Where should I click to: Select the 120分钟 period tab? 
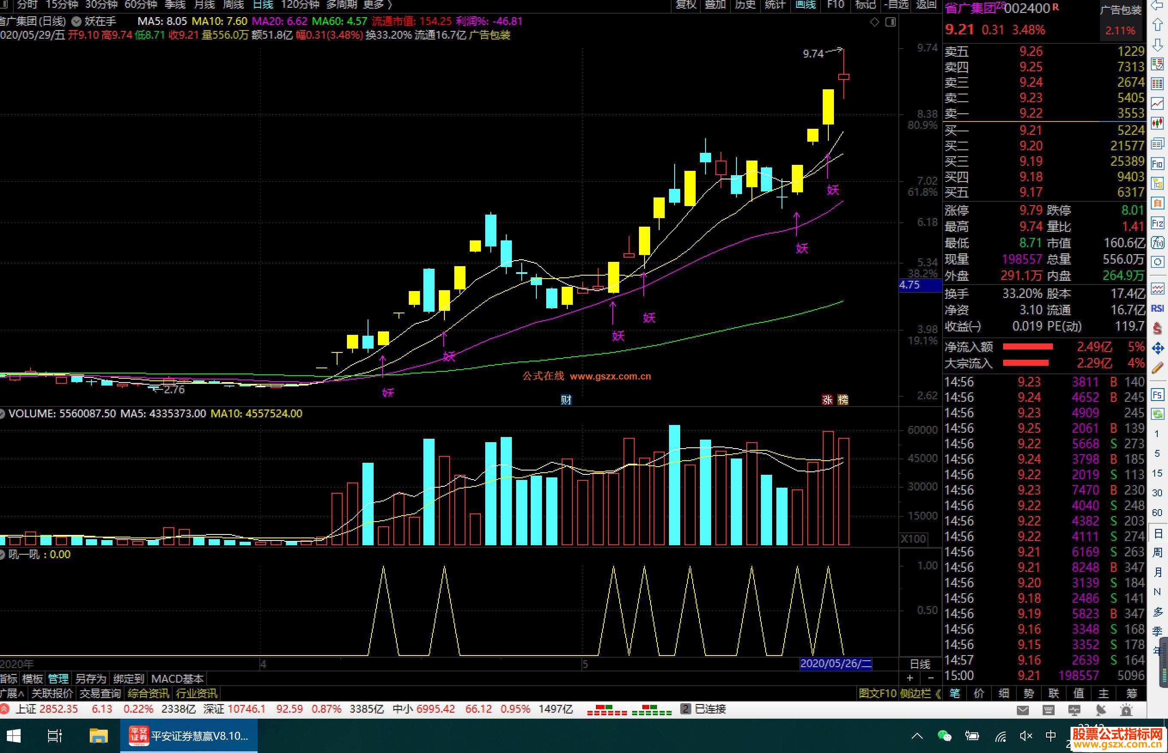click(300, 5)
